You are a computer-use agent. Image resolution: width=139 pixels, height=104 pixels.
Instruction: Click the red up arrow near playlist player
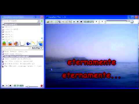(x=41, y=86)
